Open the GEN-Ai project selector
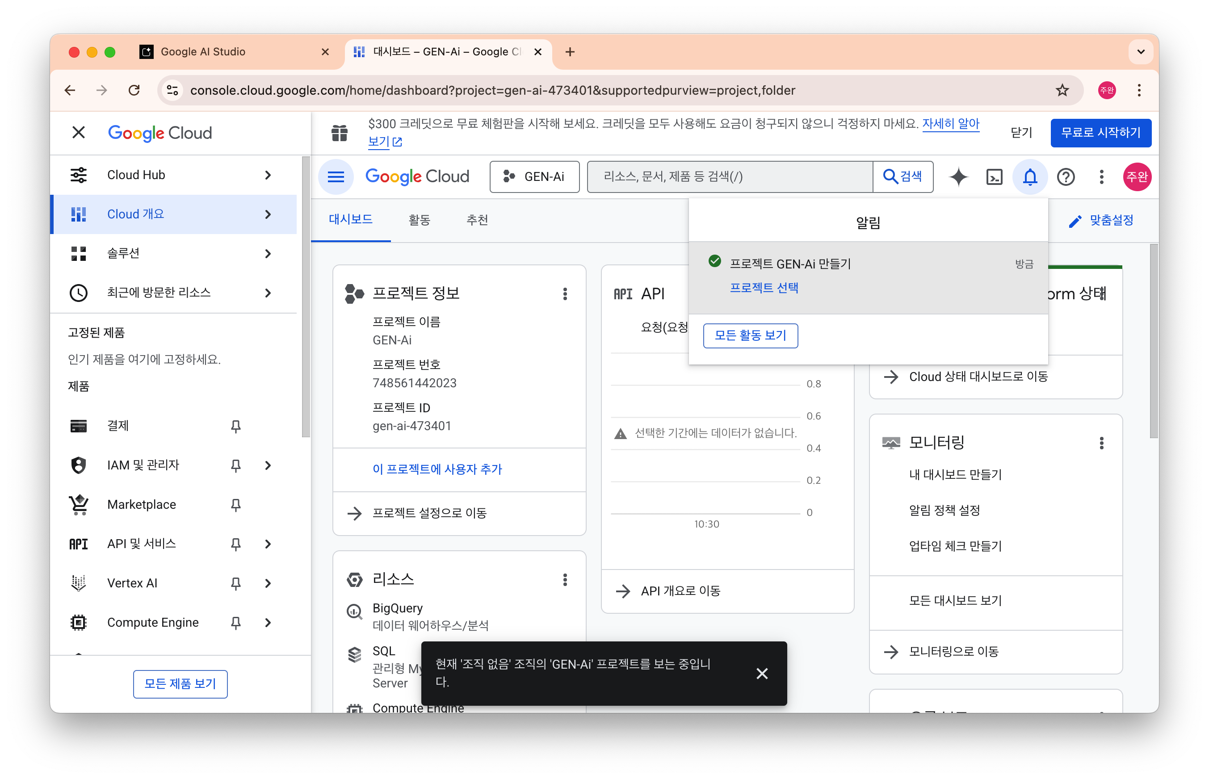Image resolution: width=1209 pixels, height=779 pixels. [x=534, y=177]
